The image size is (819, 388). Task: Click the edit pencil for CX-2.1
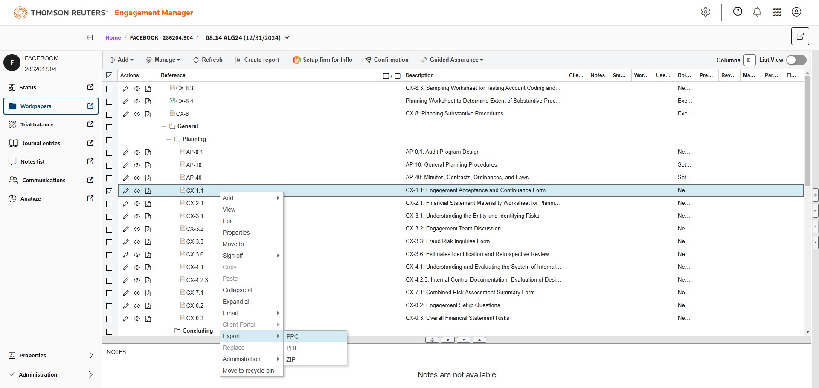125,204
